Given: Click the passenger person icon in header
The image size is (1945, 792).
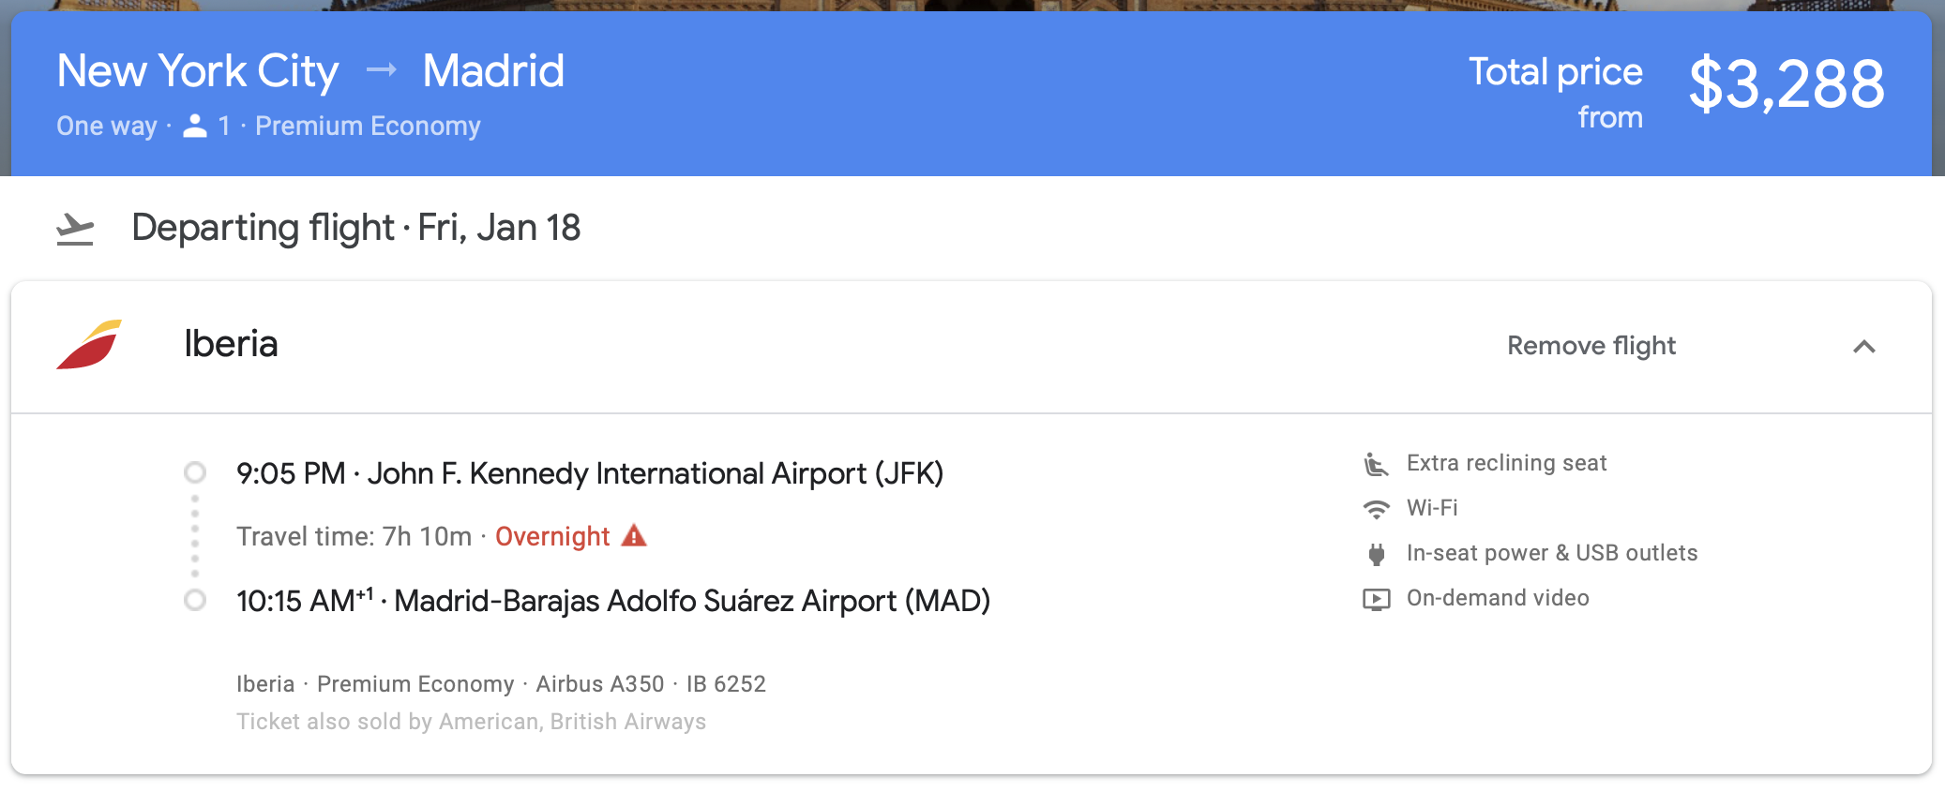Looking at the screenshot, I should coord(195,125).
